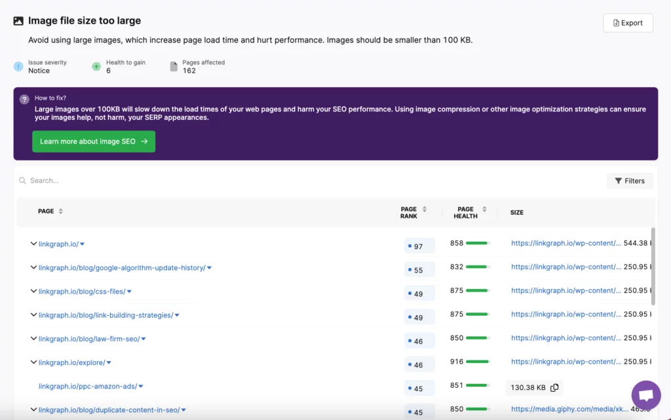Click Learn more about image SEO
This screenshot has height=420, width=671.
(x=94, y=142)
